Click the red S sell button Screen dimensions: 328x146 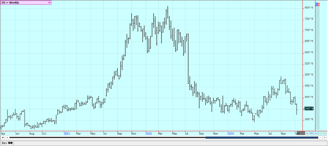318,4
